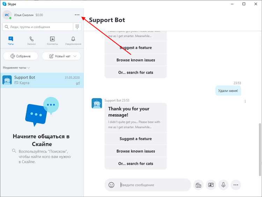Open more options in the message bar

click(x=236, y=185)
